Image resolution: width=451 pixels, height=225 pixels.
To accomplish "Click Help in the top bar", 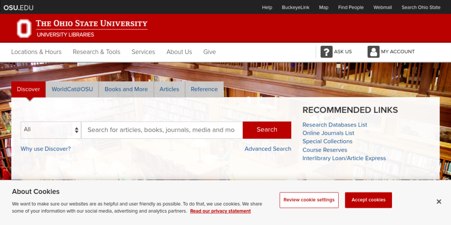I will [267, 7].
